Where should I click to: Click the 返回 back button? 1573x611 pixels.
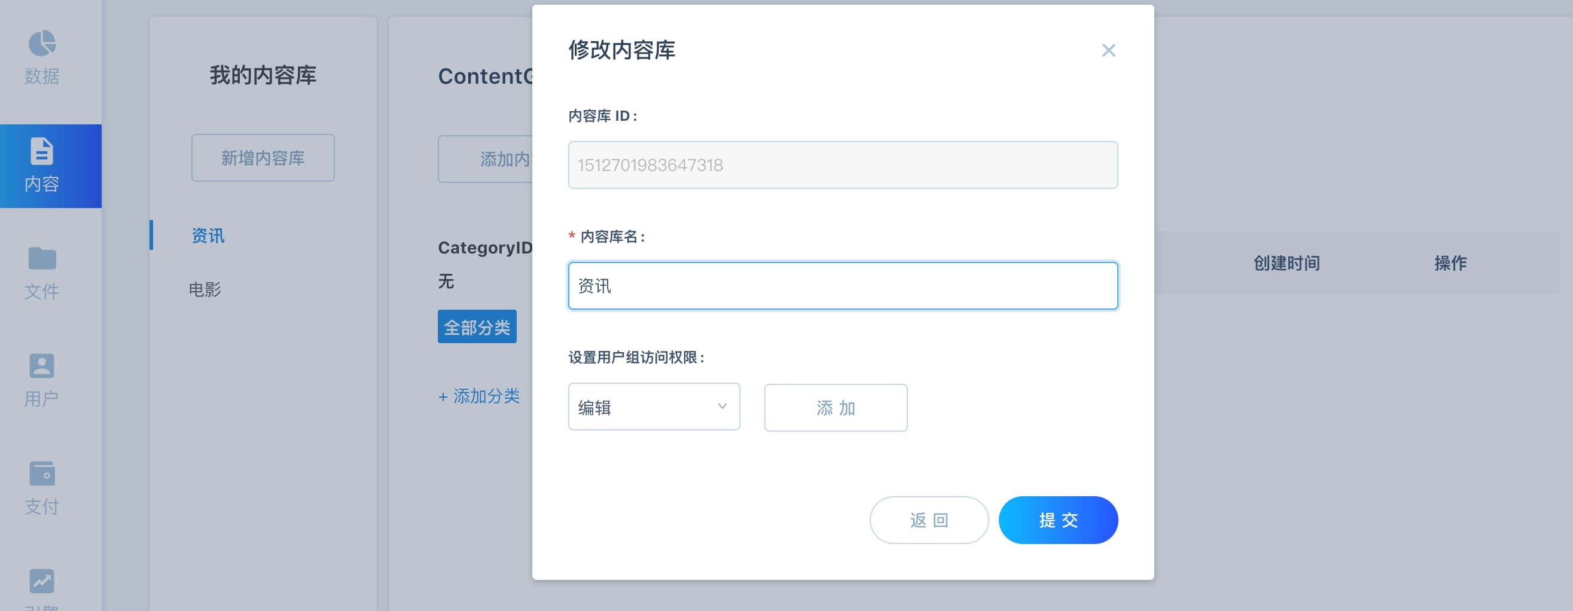[x=928, y=520]
